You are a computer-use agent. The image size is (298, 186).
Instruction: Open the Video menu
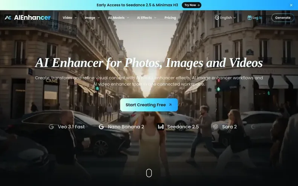pos(67,18)
